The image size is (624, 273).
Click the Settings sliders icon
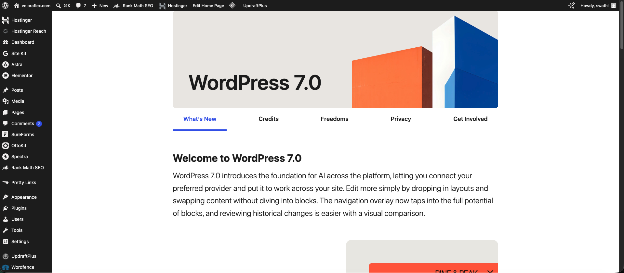(6, 242)
